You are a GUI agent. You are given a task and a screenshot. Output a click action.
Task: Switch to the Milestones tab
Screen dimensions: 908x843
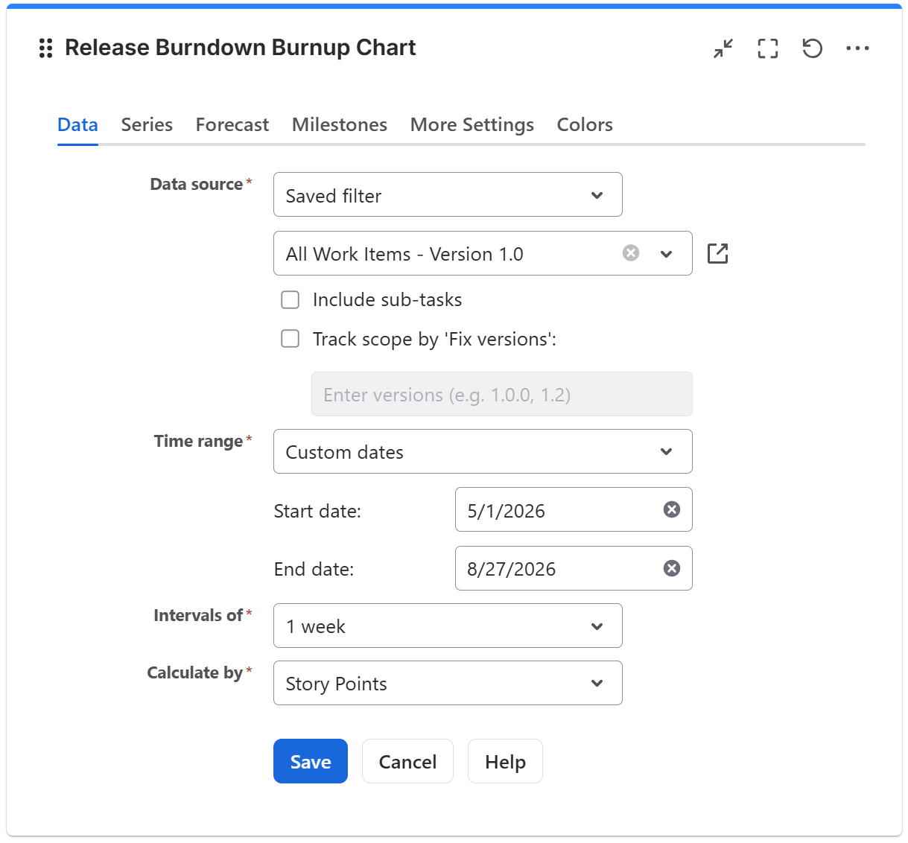coord(340,124)
